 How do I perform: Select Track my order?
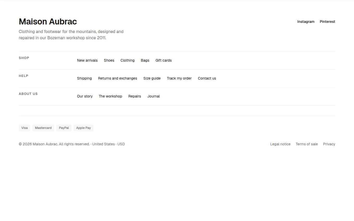(x=179, y=78)
